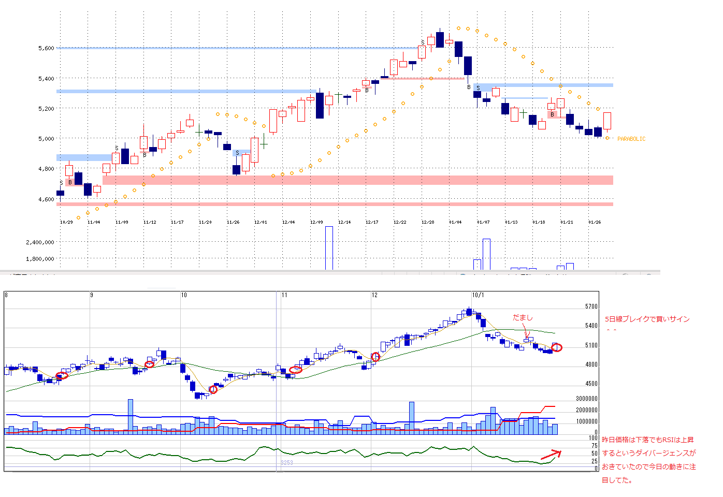Screen dimensions: 723x497
Task: Click the tallest volume bar at 12/09
Action: (x=329, y=248)
